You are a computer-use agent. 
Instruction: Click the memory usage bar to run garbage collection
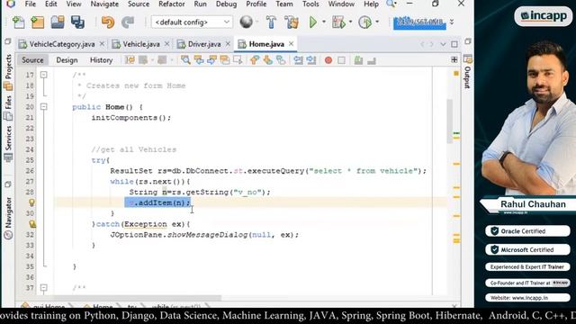[x=419, y=22]
